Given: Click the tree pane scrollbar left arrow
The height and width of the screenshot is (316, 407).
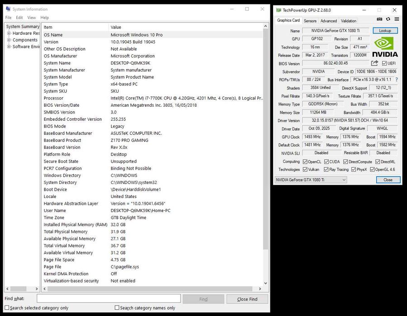Looking at the screenshot, I should (x=8, y=289).
